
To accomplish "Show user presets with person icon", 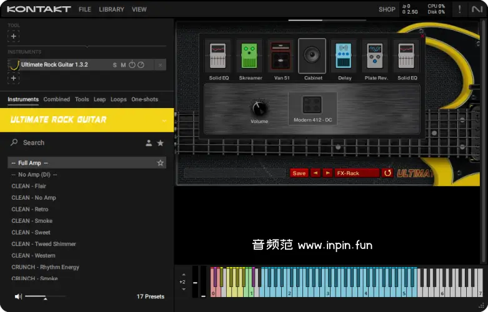I will click(x=149, y=143).
